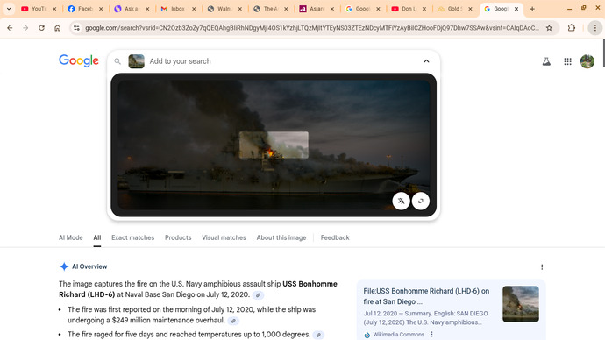Open File:USS Bonhomme Richard result link
605x340 pixels.
click(x=426, y=296)
